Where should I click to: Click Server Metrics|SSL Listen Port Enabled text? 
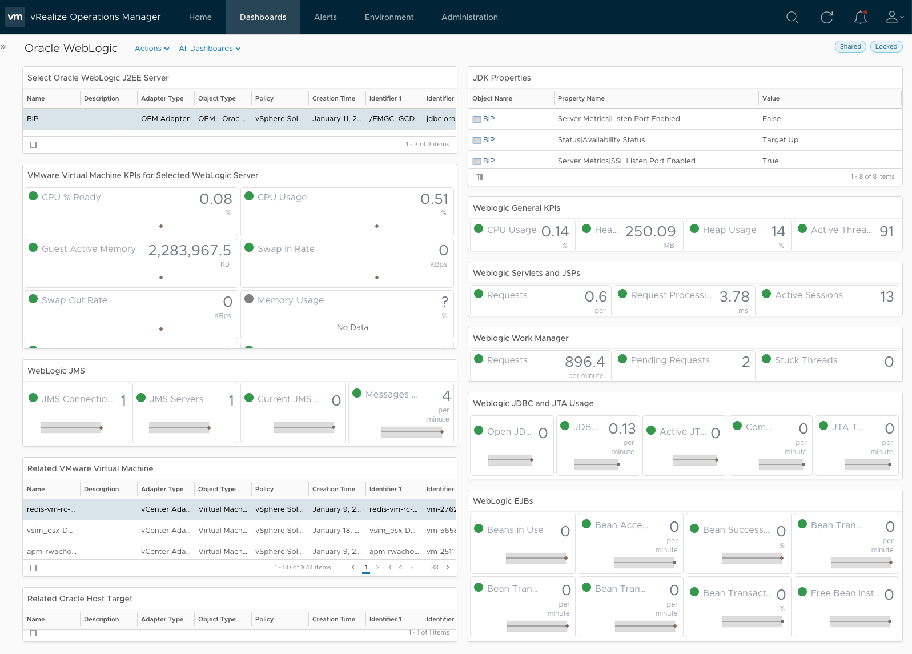(626, 161)
